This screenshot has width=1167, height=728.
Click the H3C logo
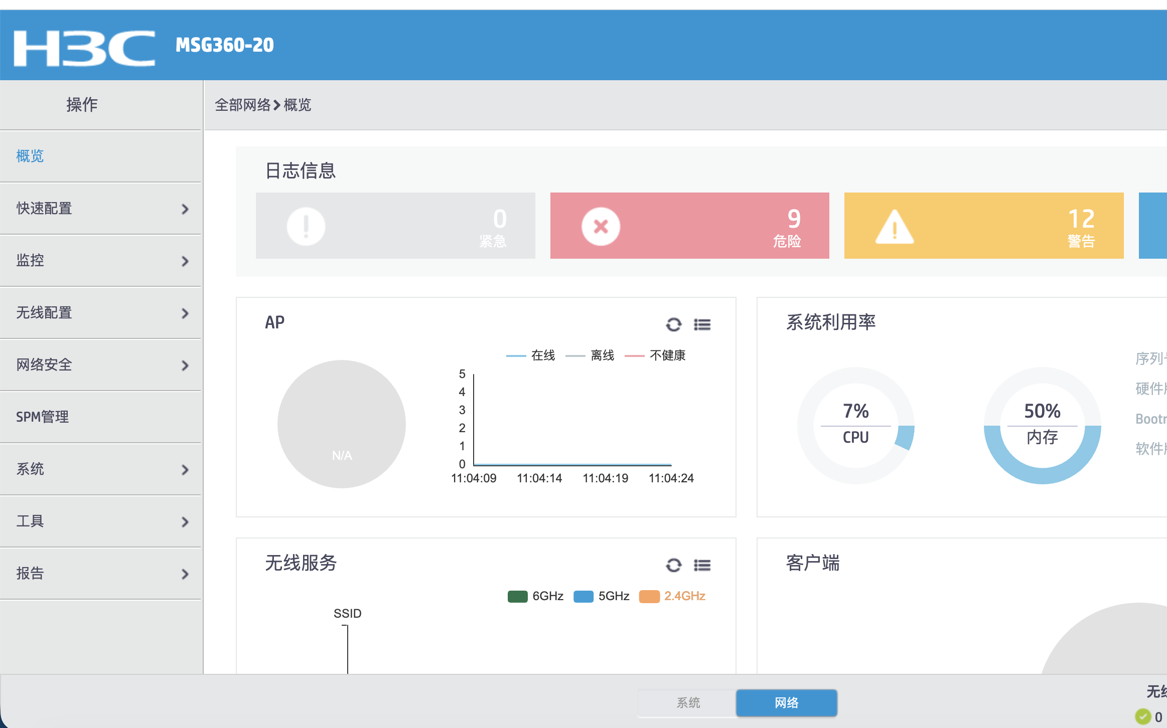pyautogui.click(x=84, y=48)
